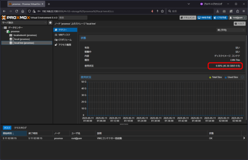Open the CTボリューム tab

click(65, 40)
